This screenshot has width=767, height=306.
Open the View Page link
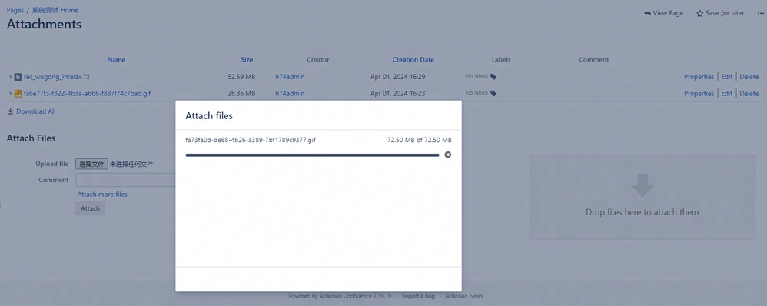coord(664,13)
